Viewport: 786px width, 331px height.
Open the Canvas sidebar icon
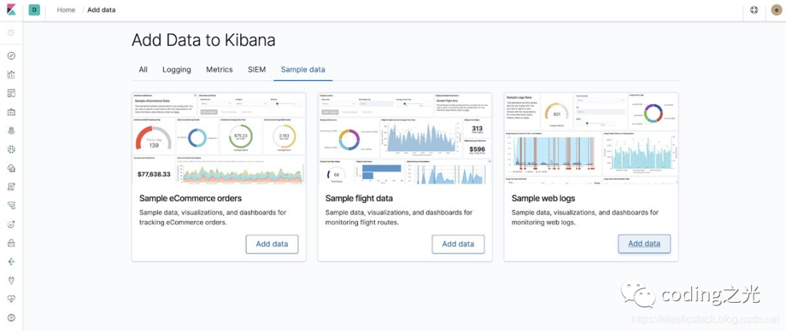(11, 112)
